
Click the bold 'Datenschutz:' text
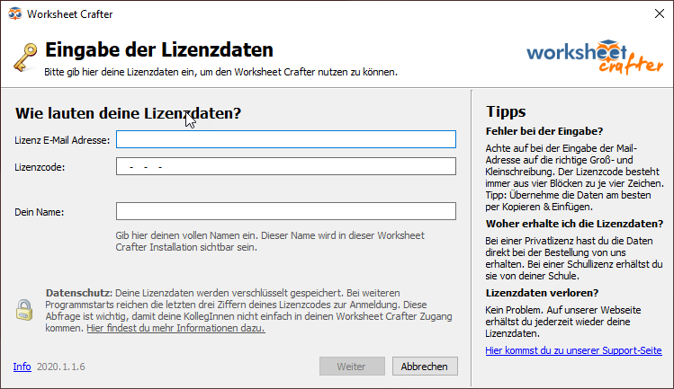pos(78,294)
